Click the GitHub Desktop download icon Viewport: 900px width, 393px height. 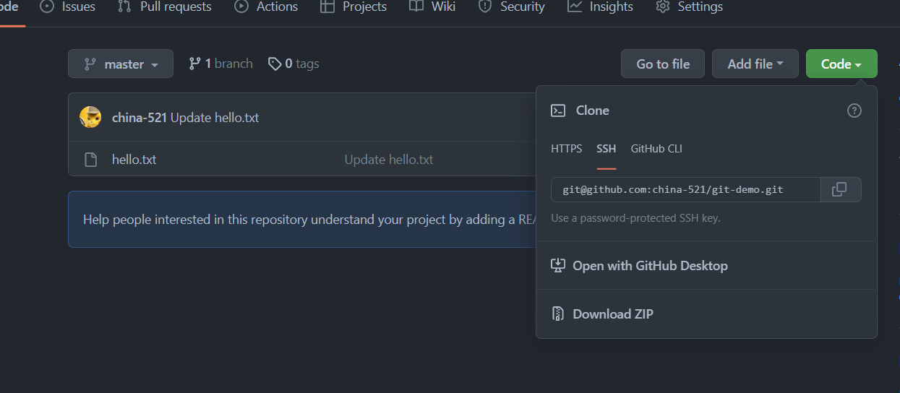pyautogui.click(x=557, y=266)
